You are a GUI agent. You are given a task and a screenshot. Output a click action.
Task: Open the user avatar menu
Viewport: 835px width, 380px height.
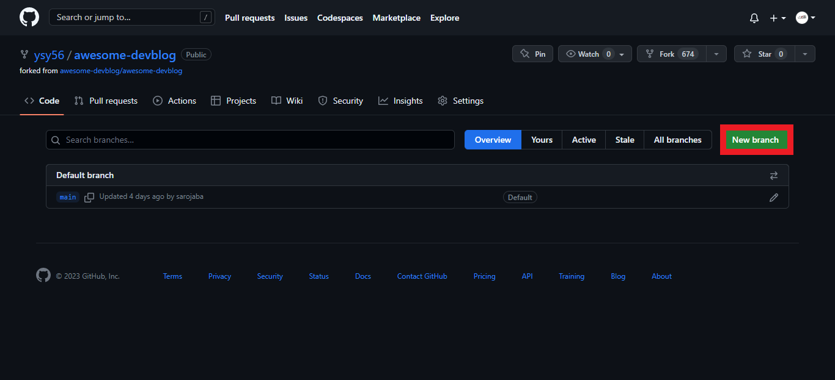pyautogui.click(x=806, y=18)
